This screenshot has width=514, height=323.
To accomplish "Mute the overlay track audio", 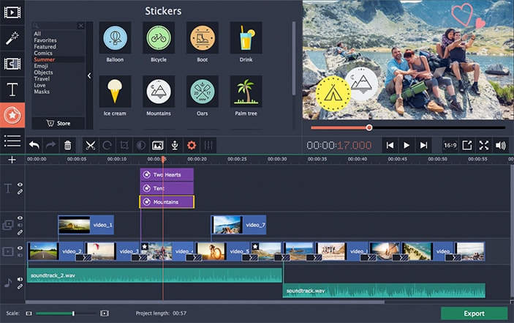I will [20, 225].
